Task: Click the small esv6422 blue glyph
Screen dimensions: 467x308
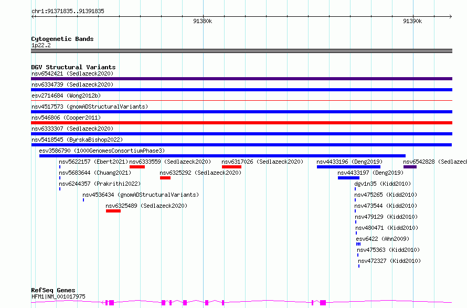Action: 358,244
